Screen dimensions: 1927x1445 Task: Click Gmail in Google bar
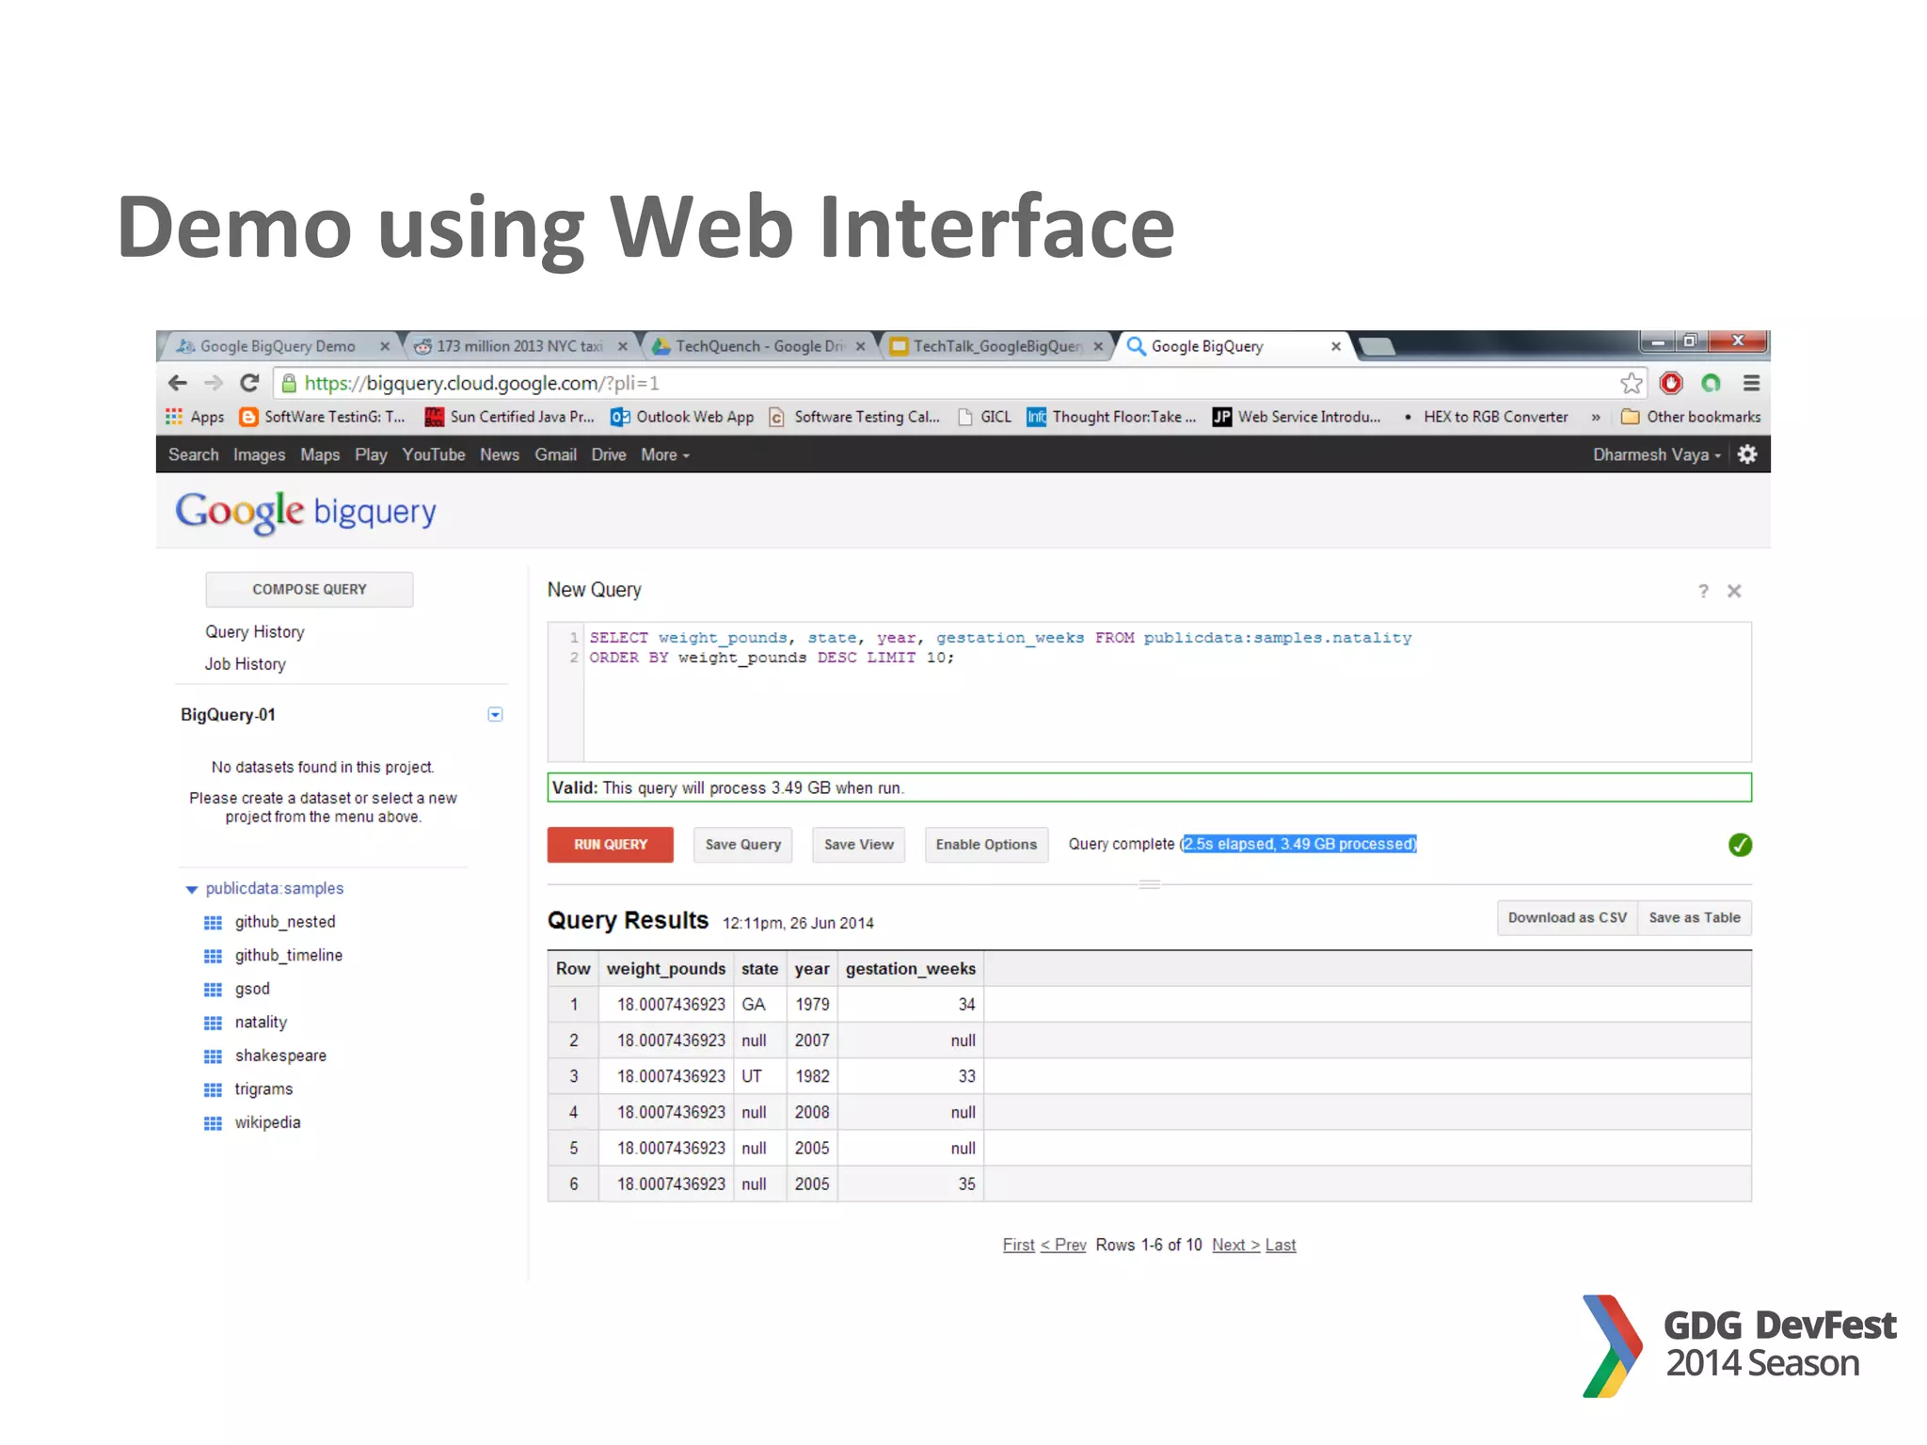[555, 454]
